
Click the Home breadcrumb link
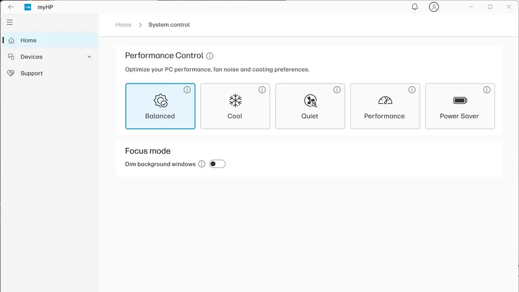[124, 25]
